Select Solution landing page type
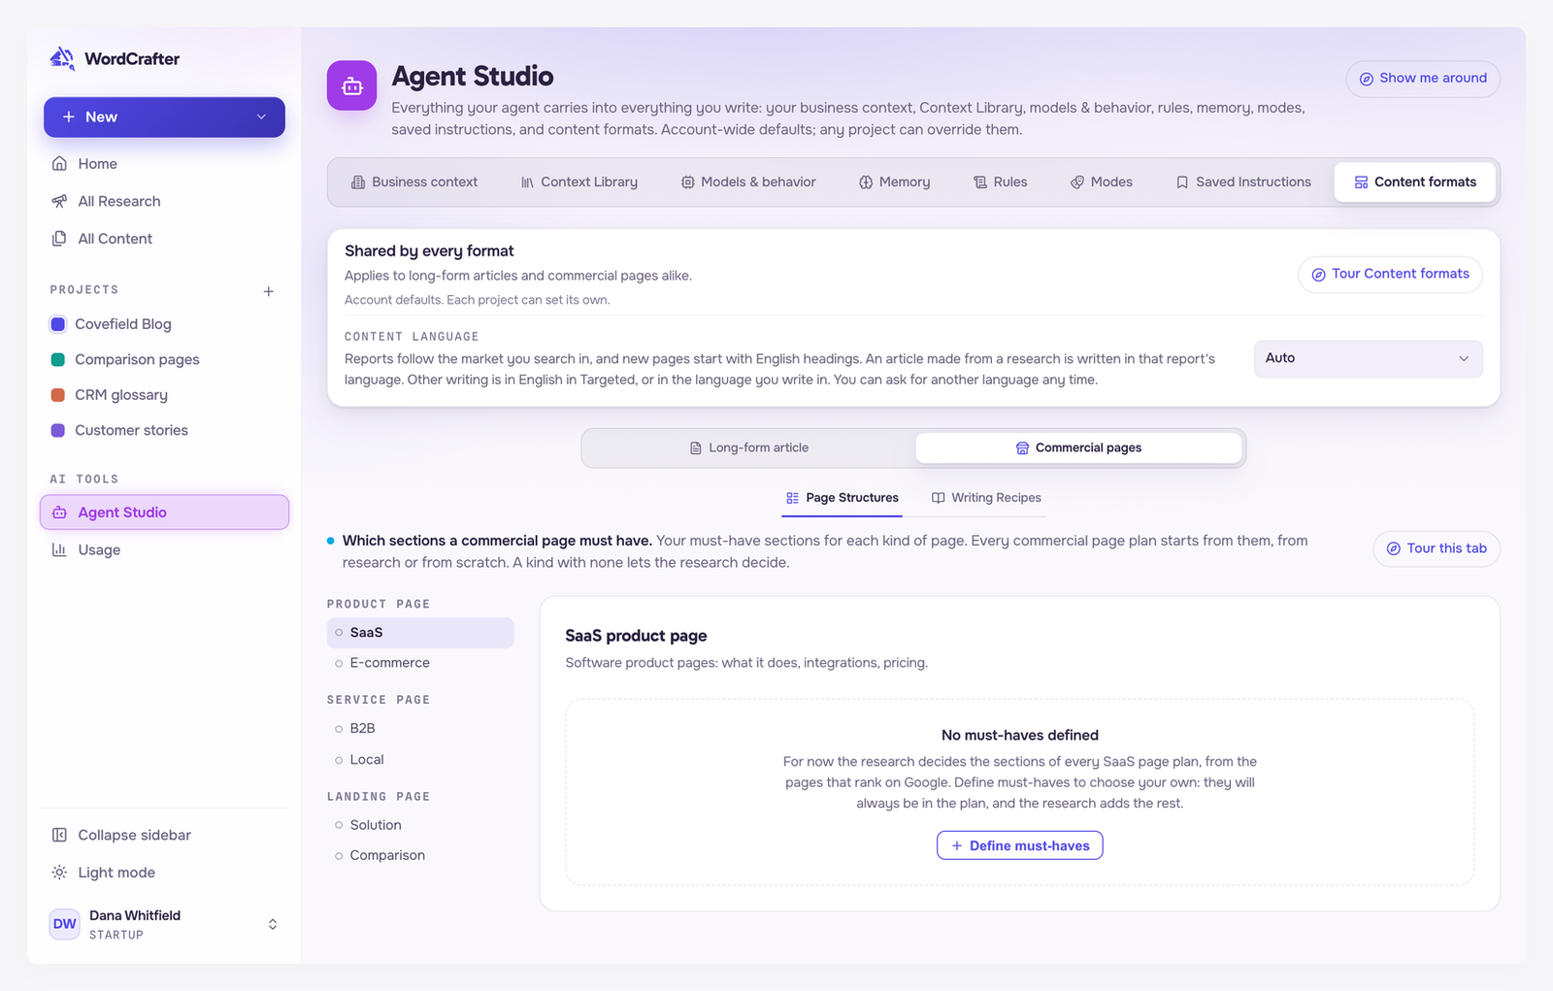 coord(420,825)
